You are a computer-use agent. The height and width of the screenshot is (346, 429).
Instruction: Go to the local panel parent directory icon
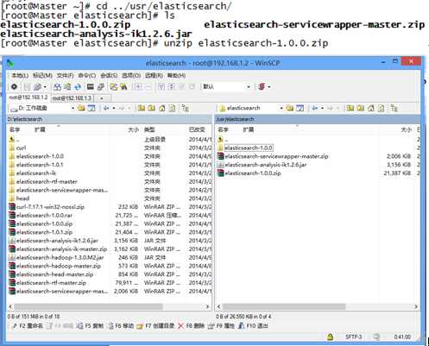click(141, 108)
